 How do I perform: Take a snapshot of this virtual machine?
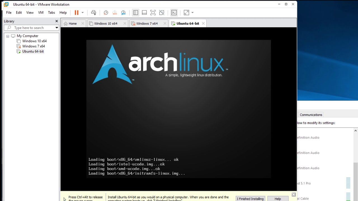[106, 13]
